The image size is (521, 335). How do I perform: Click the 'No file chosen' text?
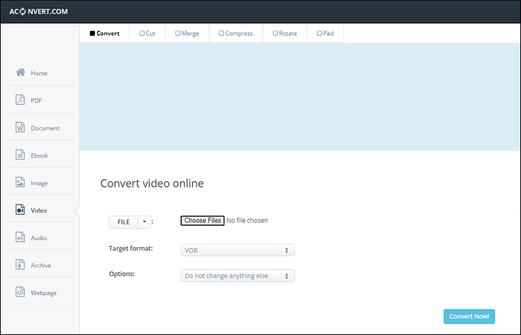click(247, 221)
